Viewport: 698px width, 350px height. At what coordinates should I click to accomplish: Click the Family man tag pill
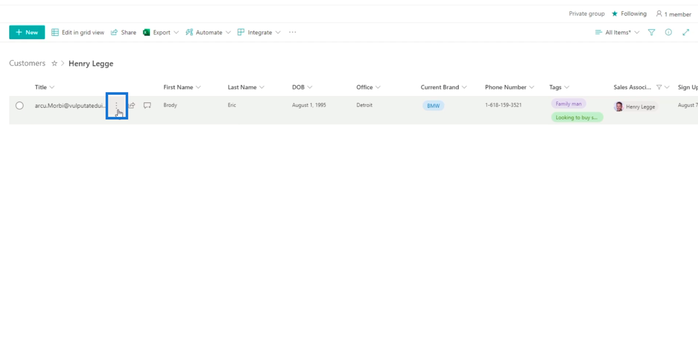[x=568, y=104]
